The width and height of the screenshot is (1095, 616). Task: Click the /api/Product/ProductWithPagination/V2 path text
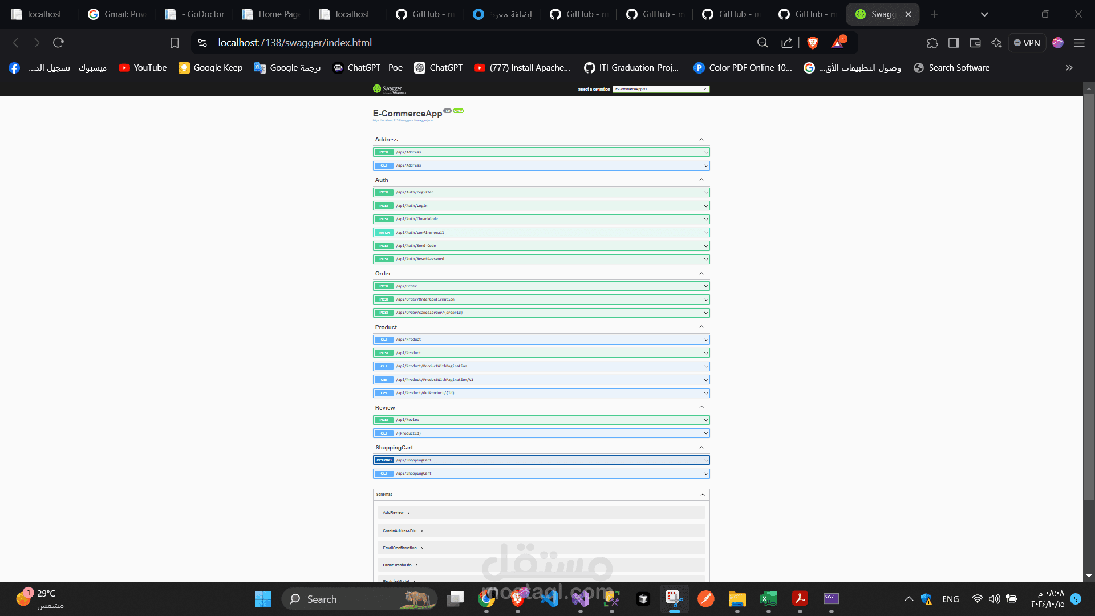[x=435, y=380]
